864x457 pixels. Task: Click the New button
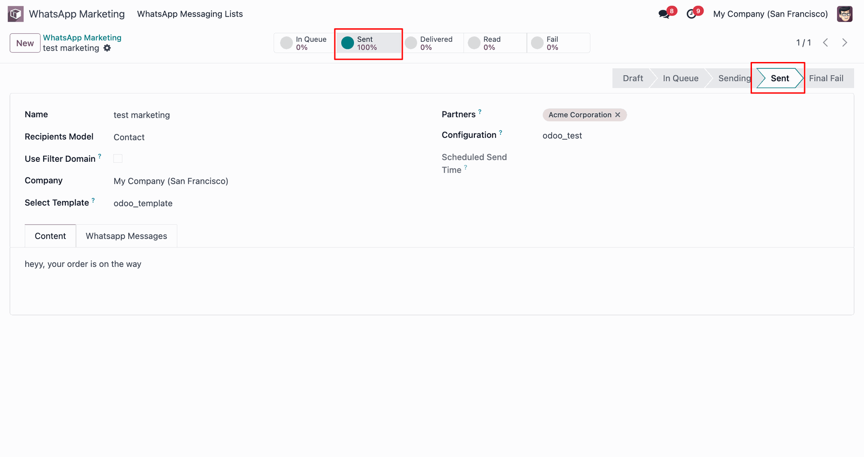tap(25, 43)
